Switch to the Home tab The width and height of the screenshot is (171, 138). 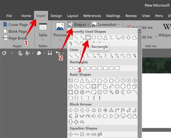[26, 16]
